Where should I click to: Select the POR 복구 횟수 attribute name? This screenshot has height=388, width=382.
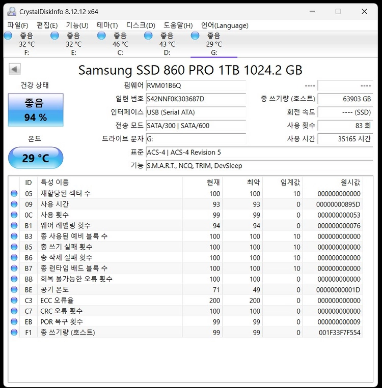[x=62, y=321]
